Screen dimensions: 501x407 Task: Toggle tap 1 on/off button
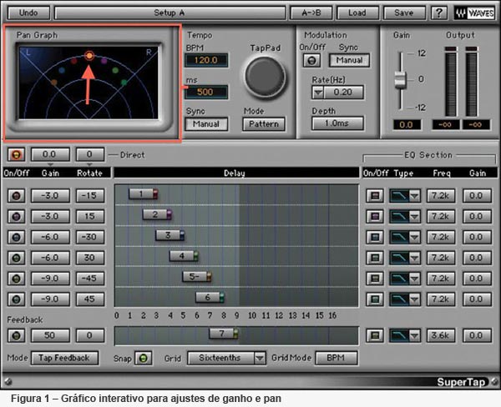pyautogui.click(x=16, y=196)
